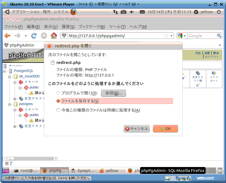226x183 pixels.
Task: Open the keyboard input indicator
Action: pos(123,12)
